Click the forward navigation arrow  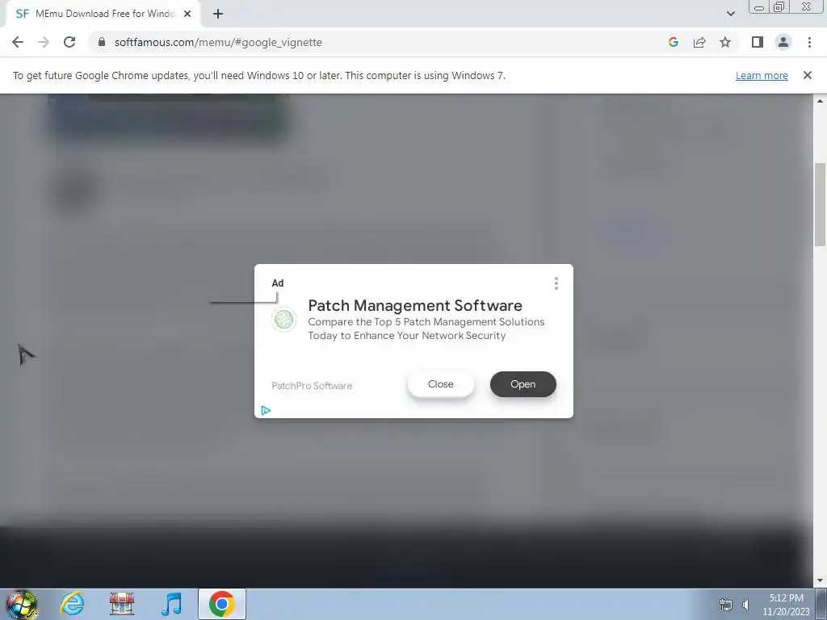point(44,42)
